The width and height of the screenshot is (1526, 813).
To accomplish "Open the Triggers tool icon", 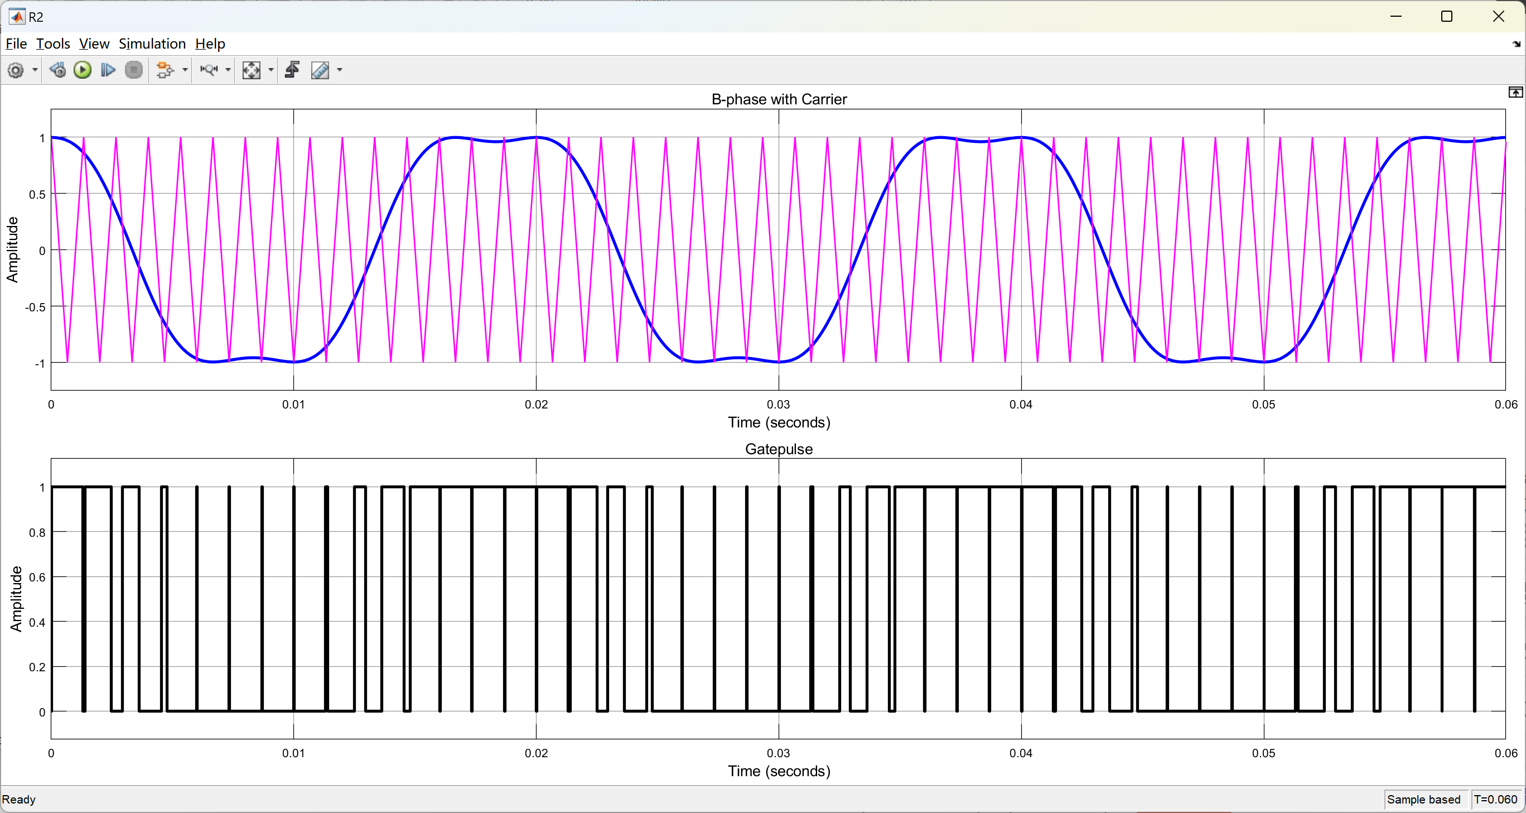I will pos(292,70).
